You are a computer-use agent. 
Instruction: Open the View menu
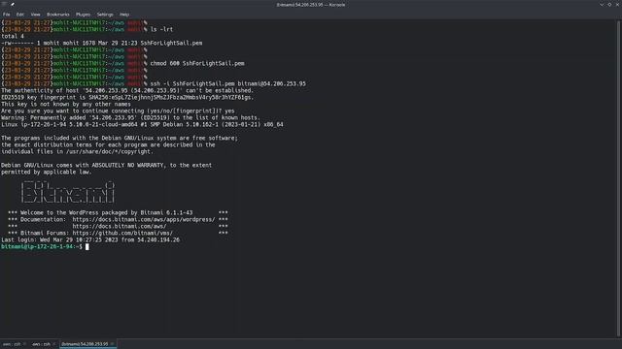pyautogui.click(x=35, y=15)
